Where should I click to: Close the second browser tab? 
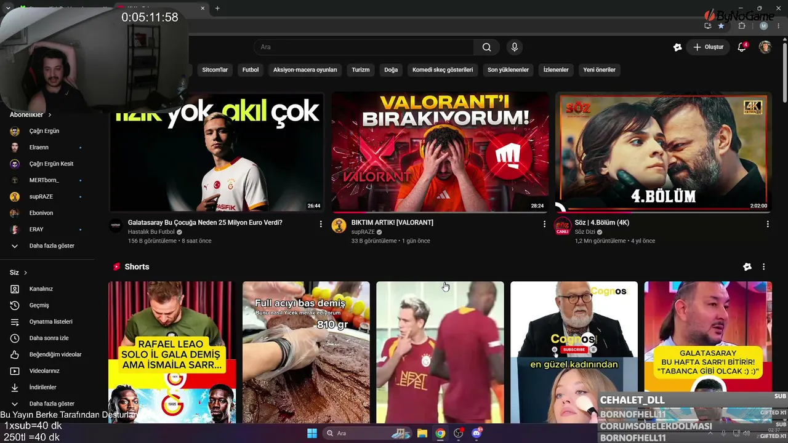[x=203, y=8]
